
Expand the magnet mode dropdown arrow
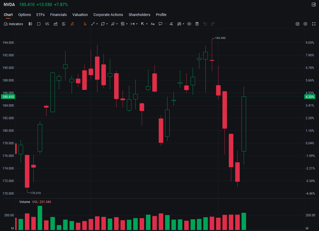point(183,24)
